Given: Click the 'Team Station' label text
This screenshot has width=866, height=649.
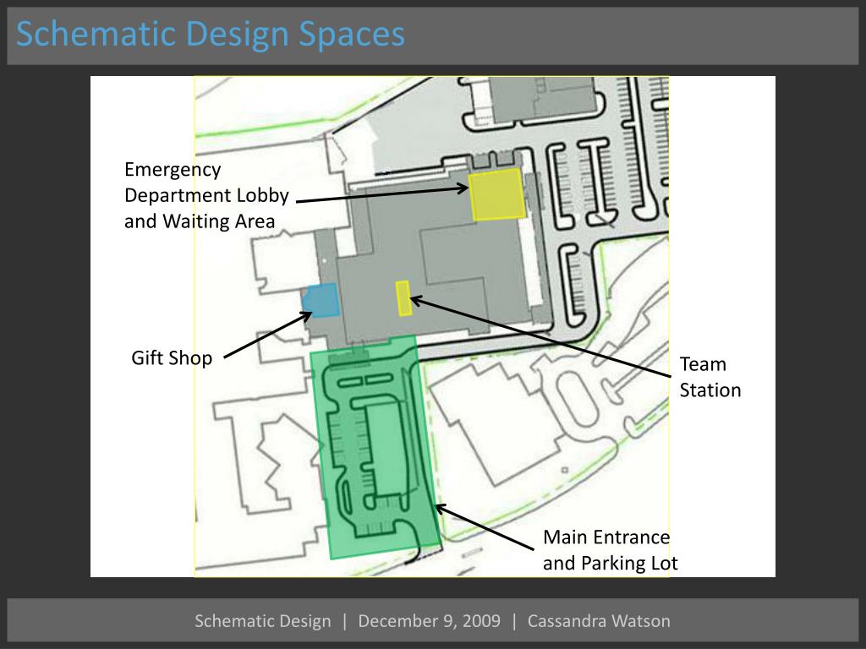Looking at the screenshot, I should click(x=710, y=377).
